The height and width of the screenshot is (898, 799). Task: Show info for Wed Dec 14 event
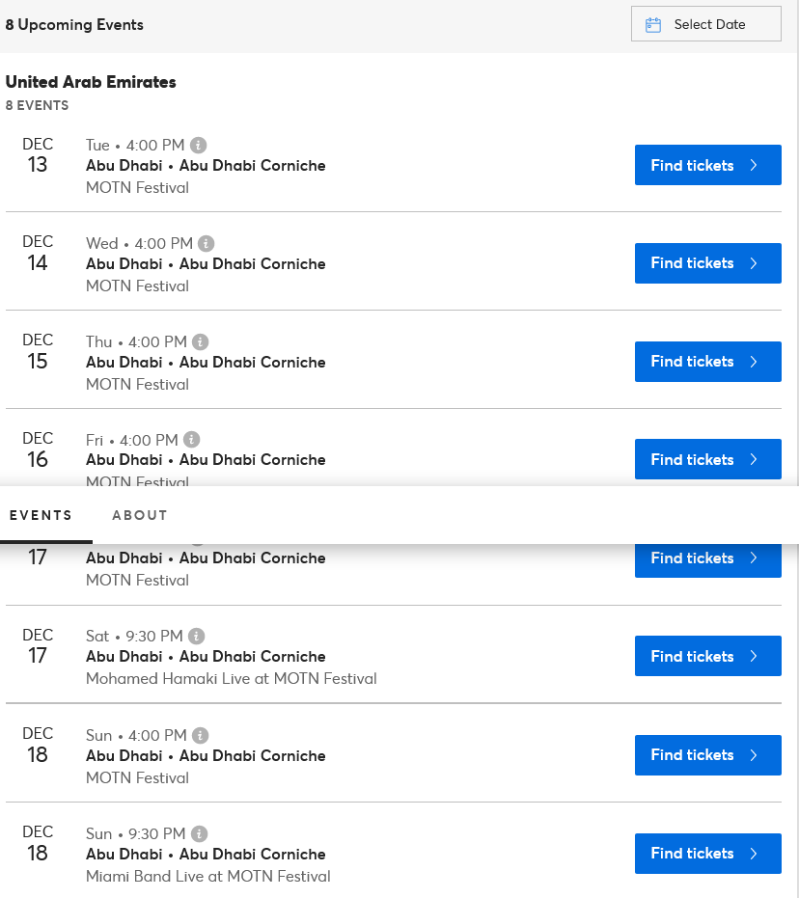(207, 243)
